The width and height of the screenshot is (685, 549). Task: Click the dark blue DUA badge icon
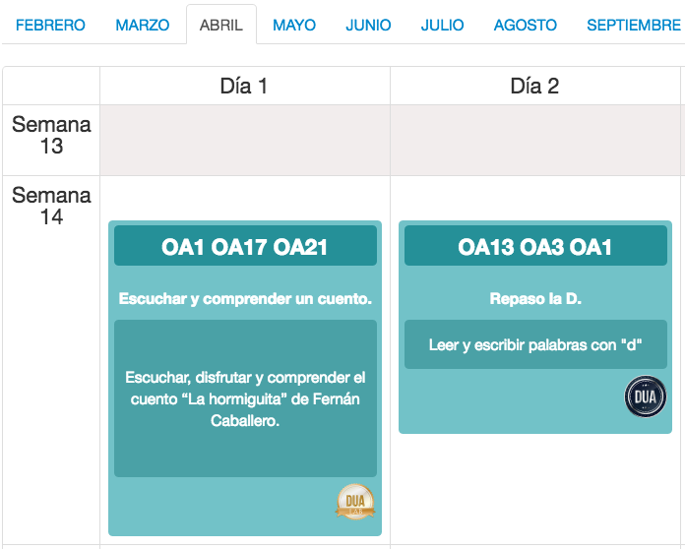[646, 396]
